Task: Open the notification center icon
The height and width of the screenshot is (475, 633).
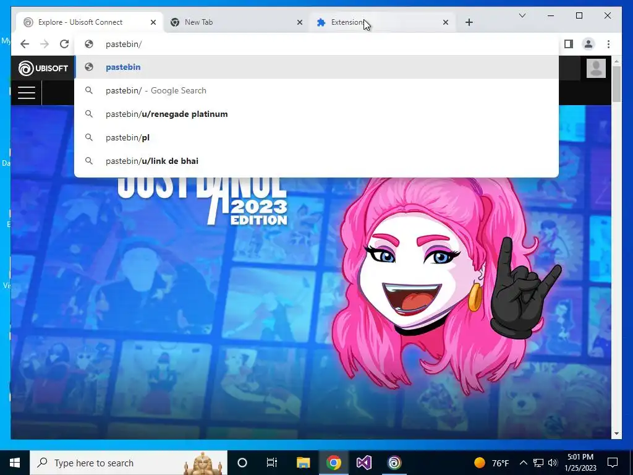Action: [x=613, y=463]
